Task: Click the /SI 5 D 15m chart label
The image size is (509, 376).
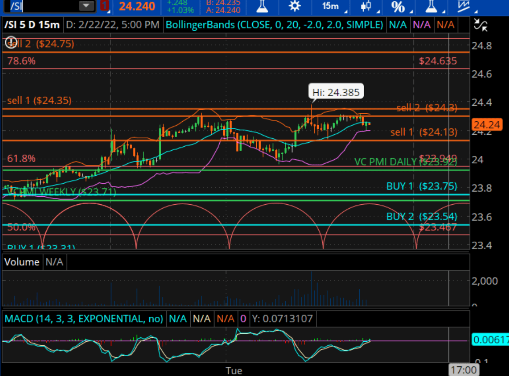Action: [x=32, y=25]
